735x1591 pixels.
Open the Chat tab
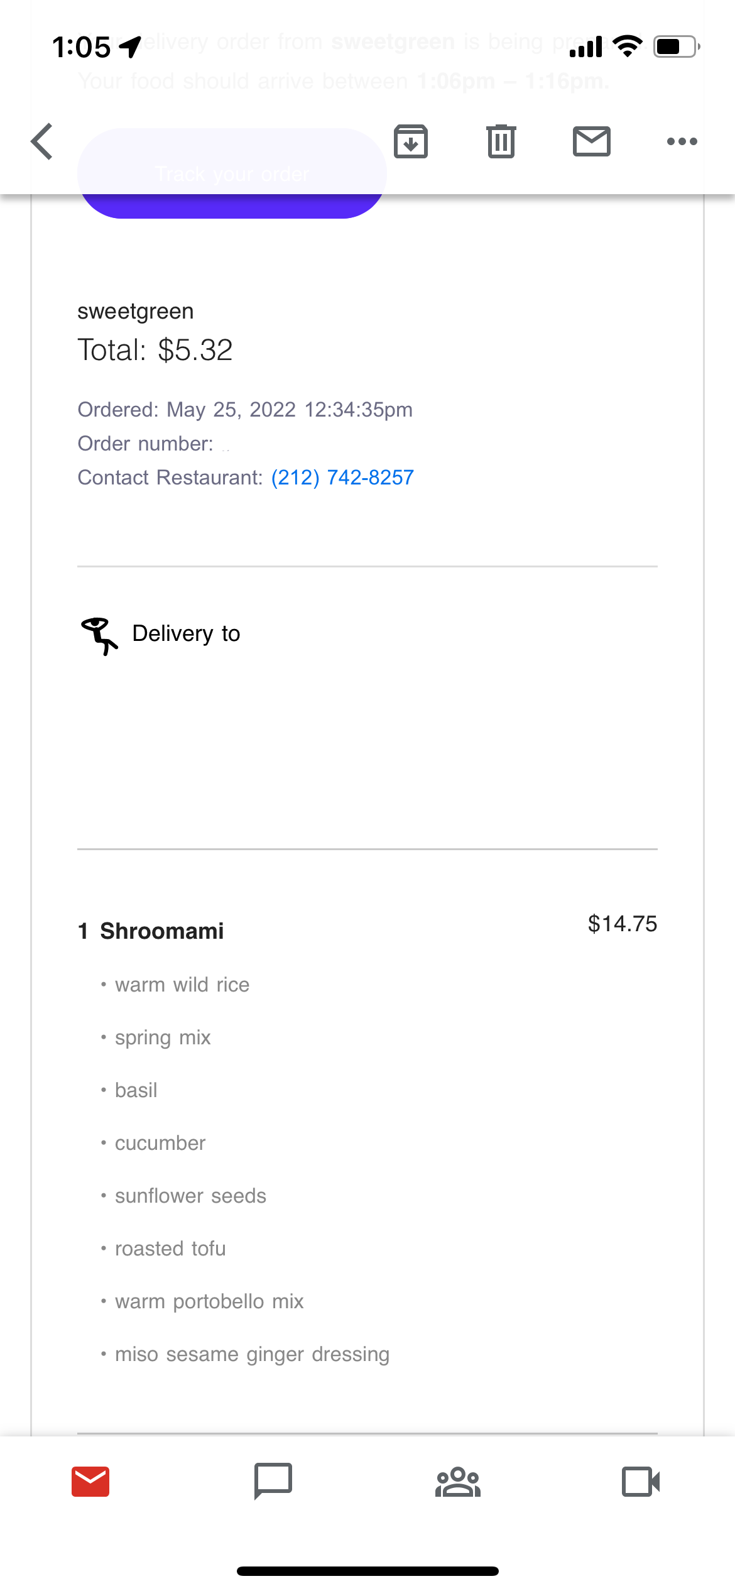click(273, 1482)
